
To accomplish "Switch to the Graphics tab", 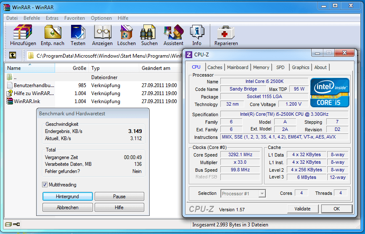I will pyautogui.click(x=301, y=67).
